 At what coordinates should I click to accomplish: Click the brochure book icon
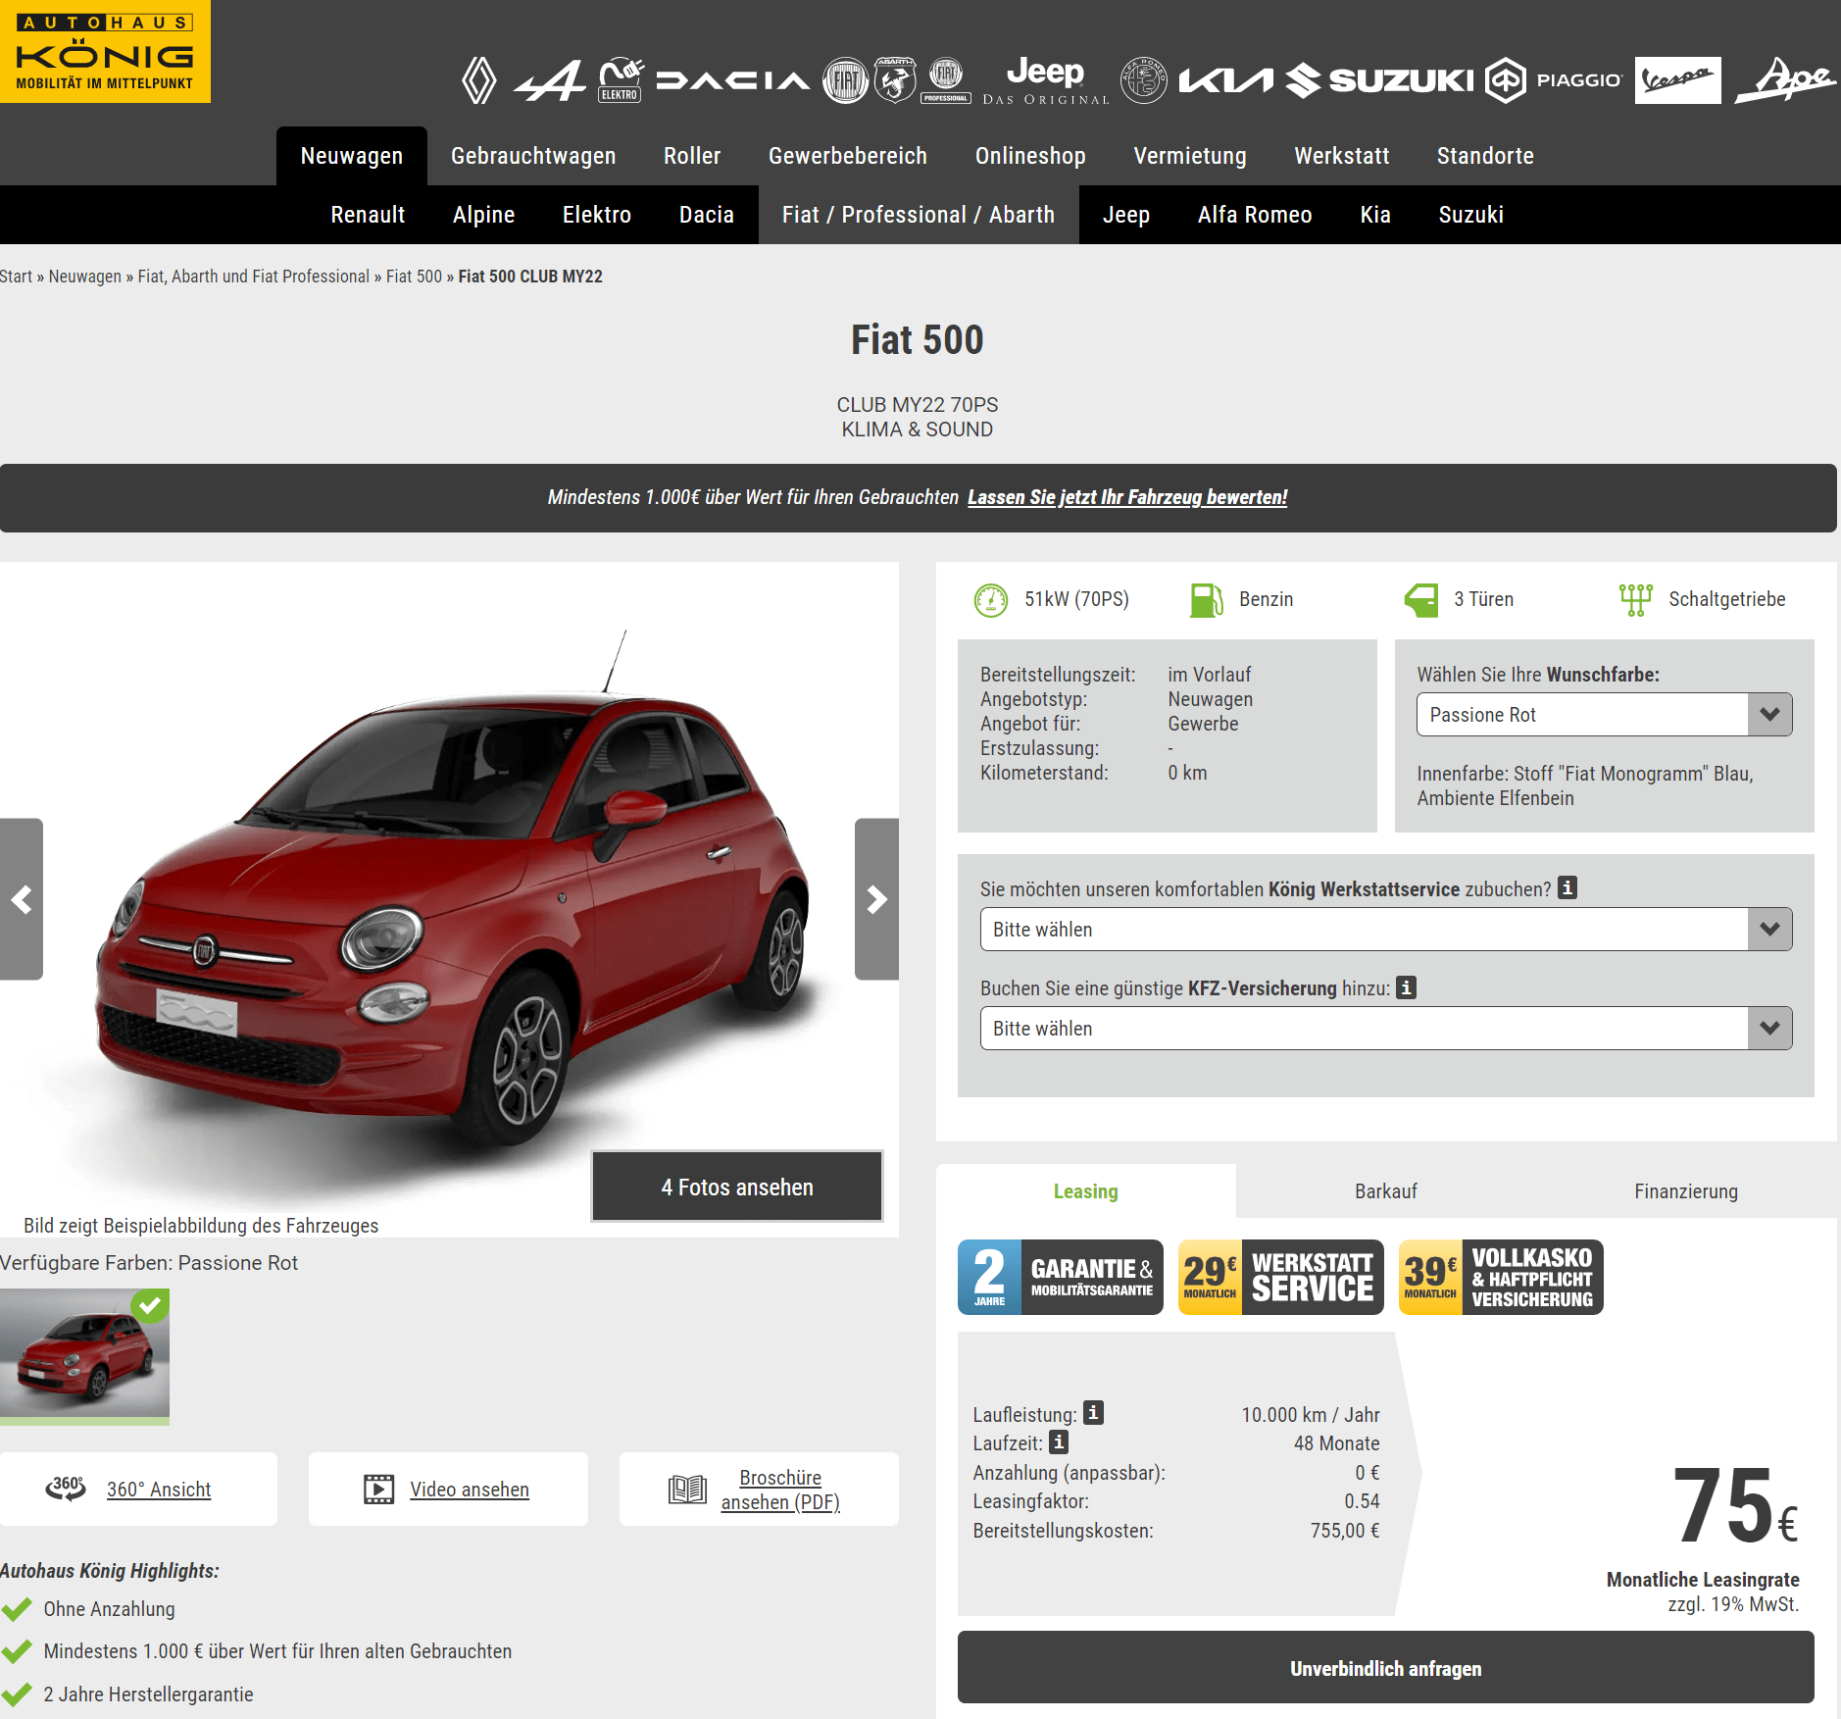coord(687,1489)
